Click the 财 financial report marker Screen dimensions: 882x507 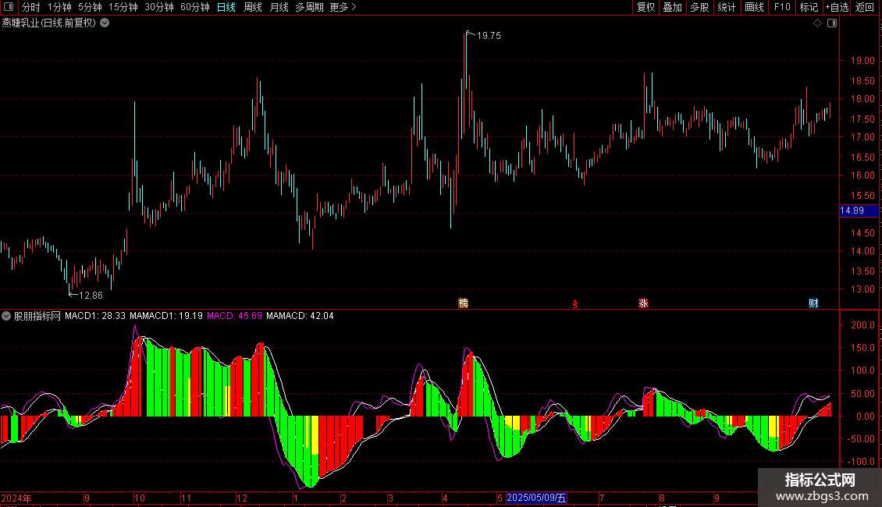[x=813, y=303]
